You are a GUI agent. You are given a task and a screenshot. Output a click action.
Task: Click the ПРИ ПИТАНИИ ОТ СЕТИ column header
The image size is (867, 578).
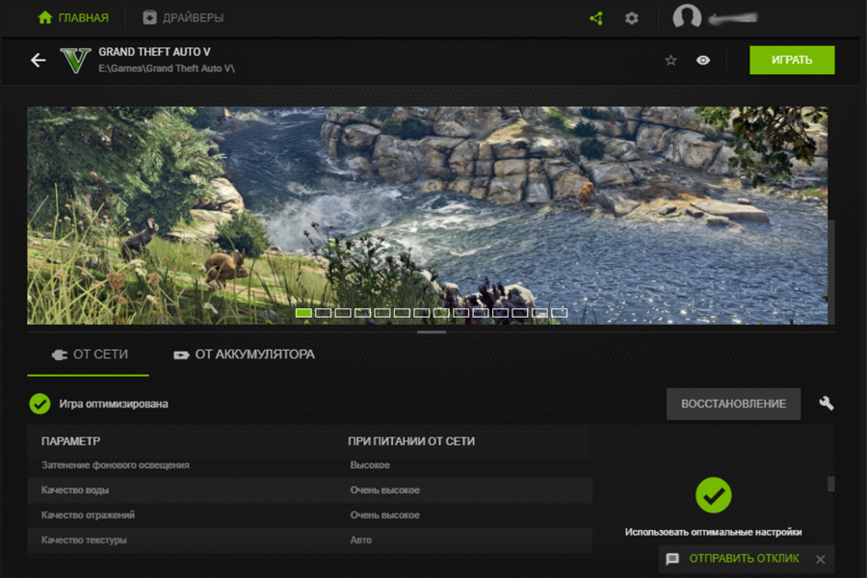pos(410,441)
